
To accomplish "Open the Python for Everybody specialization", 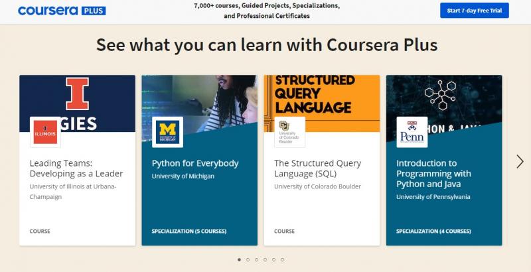I will pos(195,163).
